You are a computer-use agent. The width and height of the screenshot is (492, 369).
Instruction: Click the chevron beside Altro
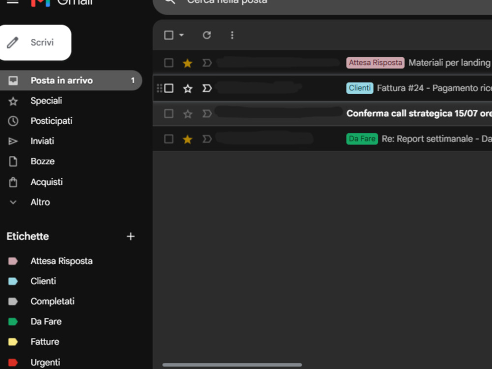point(13,202)
